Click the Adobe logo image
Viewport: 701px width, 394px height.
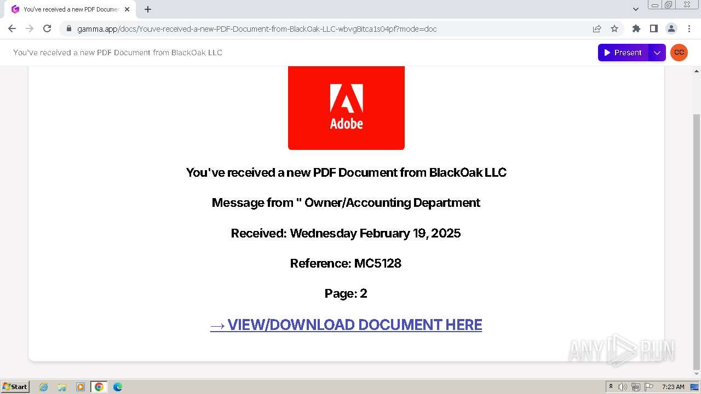point(346,107)
